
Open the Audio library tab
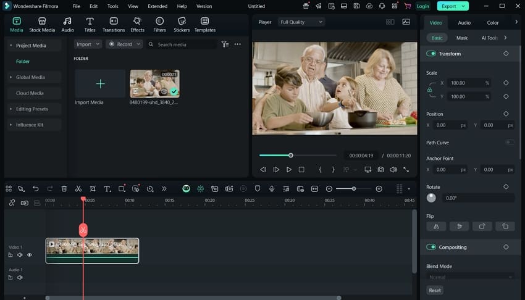pos(67,25)
